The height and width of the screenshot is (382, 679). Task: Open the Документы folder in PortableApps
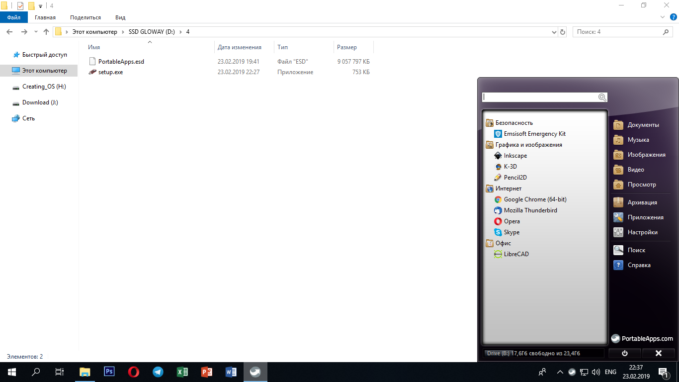pyautogui.click(x=636, y=125)
